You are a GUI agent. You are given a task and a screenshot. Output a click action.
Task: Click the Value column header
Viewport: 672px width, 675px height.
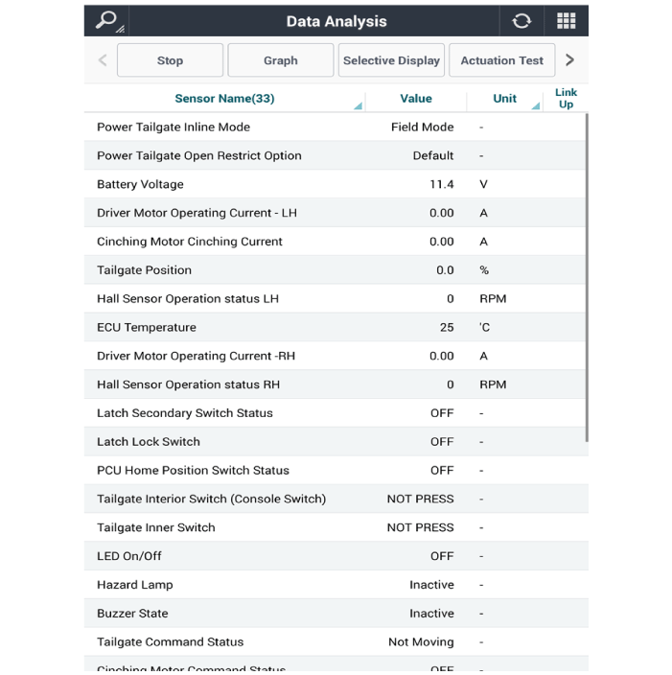[415, 98]
